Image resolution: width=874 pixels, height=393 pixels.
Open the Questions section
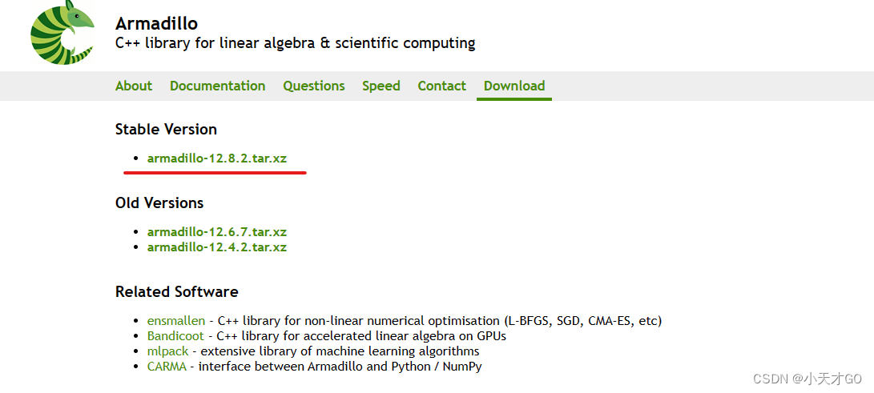pyautogui.click(x=314, y=86)
